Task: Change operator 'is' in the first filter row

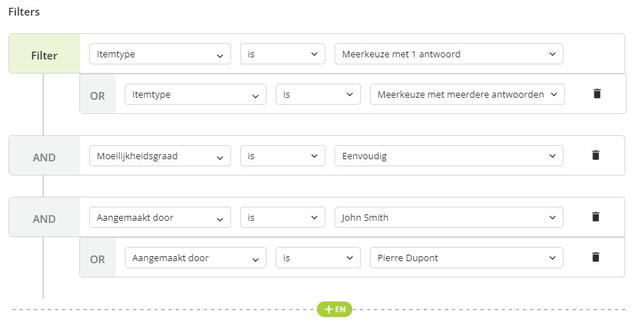Action: 283,54
